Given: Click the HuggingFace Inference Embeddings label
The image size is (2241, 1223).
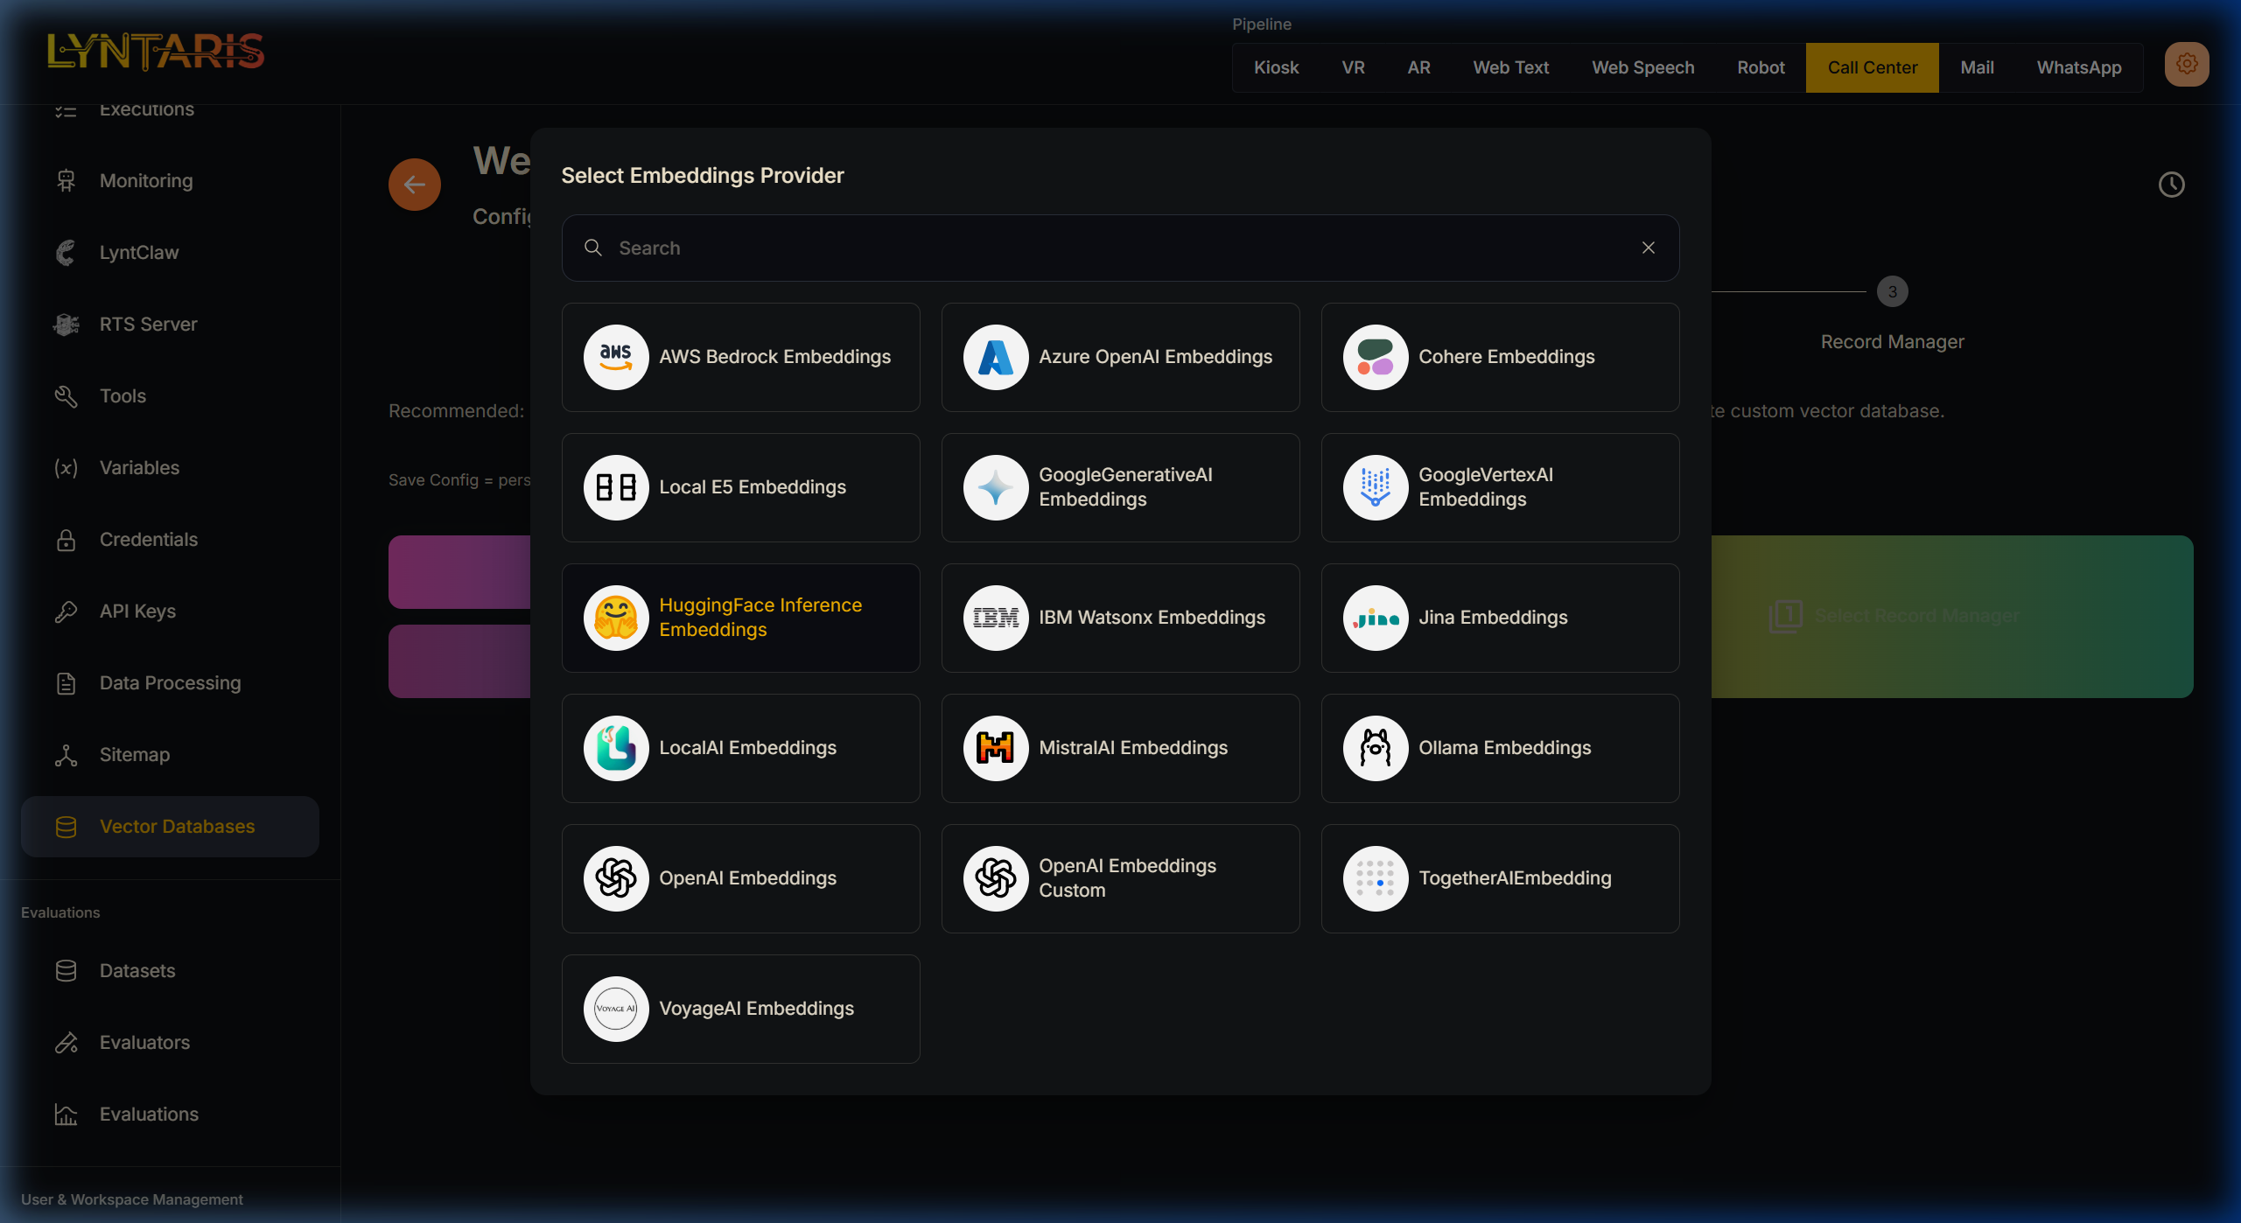Looking at the screenshot, I should click(760, 618).
